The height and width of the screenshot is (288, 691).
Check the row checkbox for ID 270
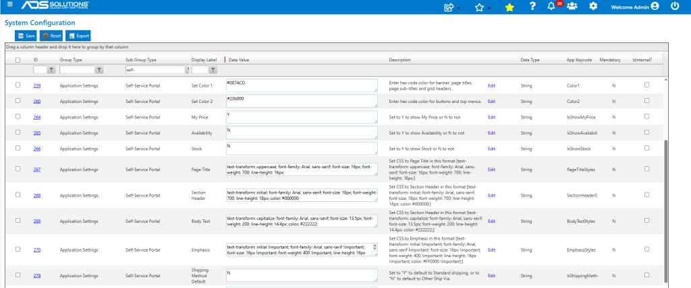coord(18,249)
